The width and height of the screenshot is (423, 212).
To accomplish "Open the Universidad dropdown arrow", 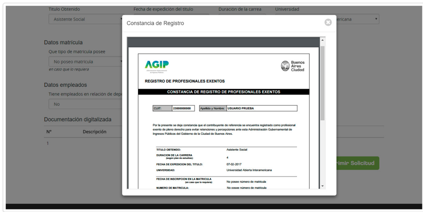I will click(x=376, y=19).
